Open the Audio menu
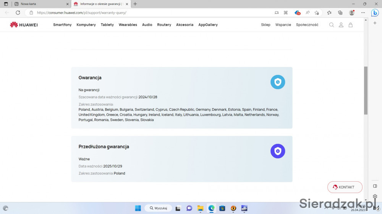382x214 pixels. pyautogui.click(x=147, y=25)
